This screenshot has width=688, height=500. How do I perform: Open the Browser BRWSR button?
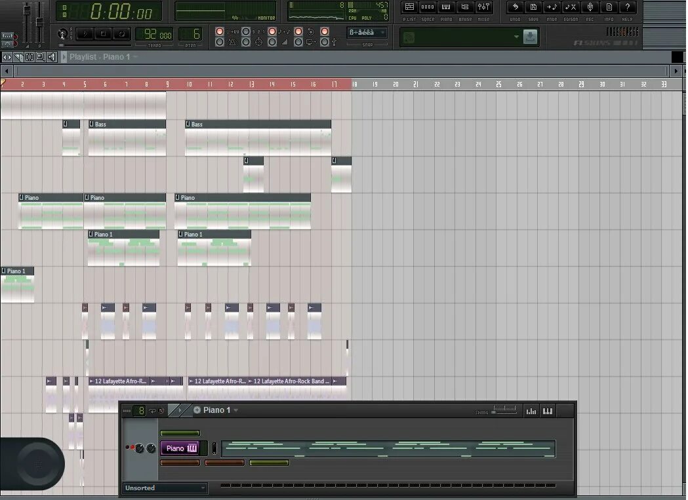point(464,7)
